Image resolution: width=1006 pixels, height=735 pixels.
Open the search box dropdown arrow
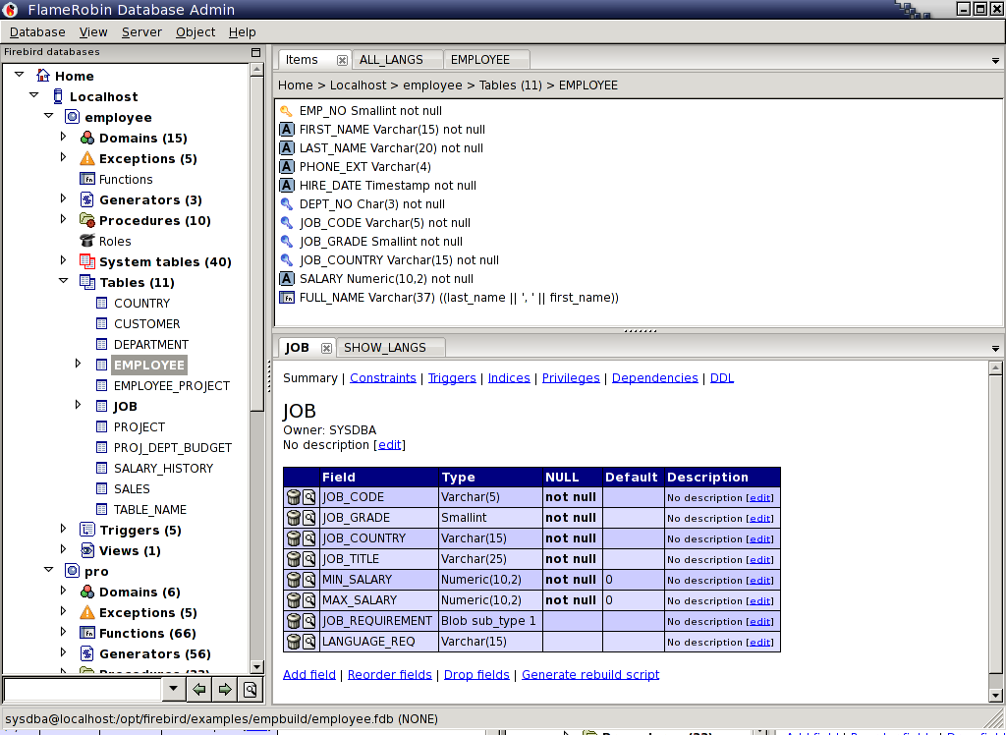[x=173, y=690]
